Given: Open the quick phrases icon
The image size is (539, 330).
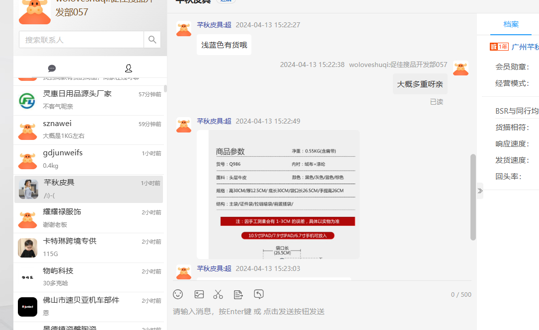Looking at the screenshot, I should tap(238, 294).
